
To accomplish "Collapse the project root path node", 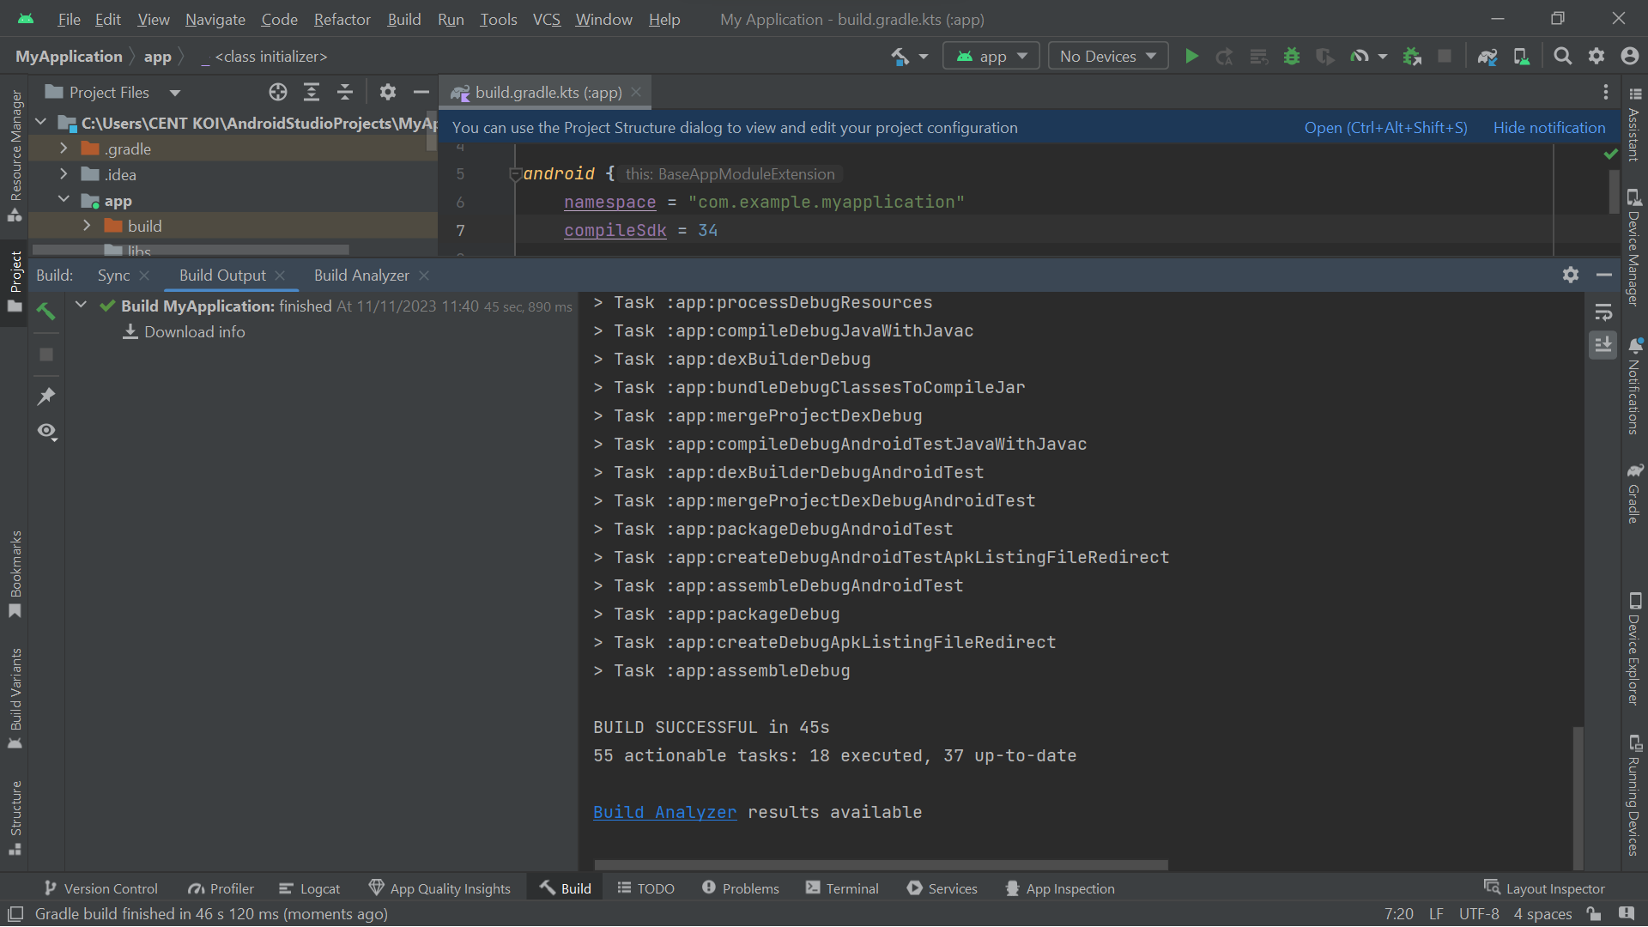I will pos(40,123).
